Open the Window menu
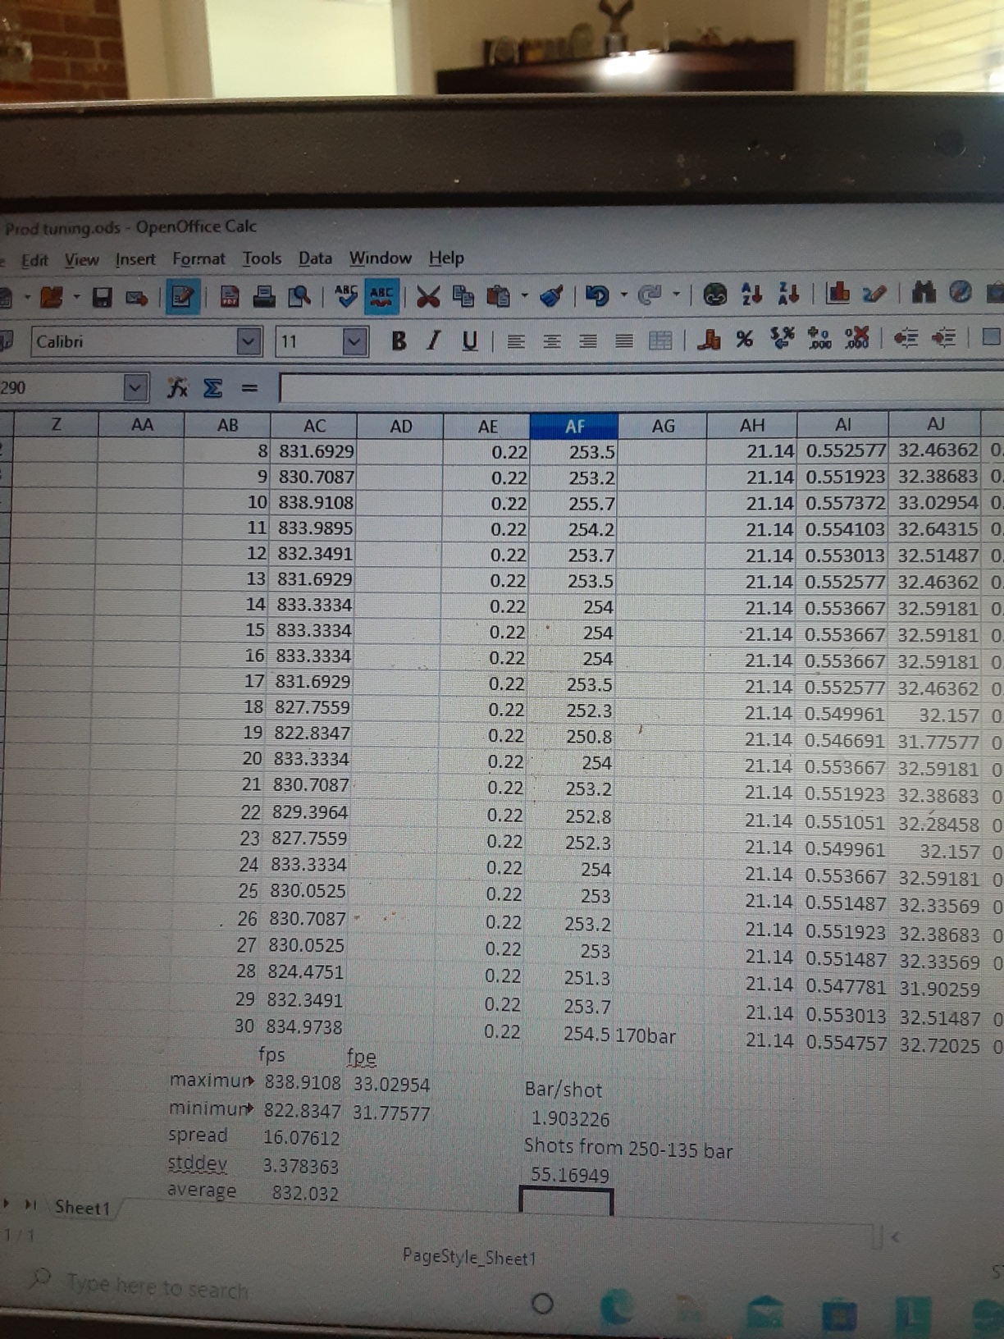This screenshot has width=1004, height=1339. pos(381,258)
